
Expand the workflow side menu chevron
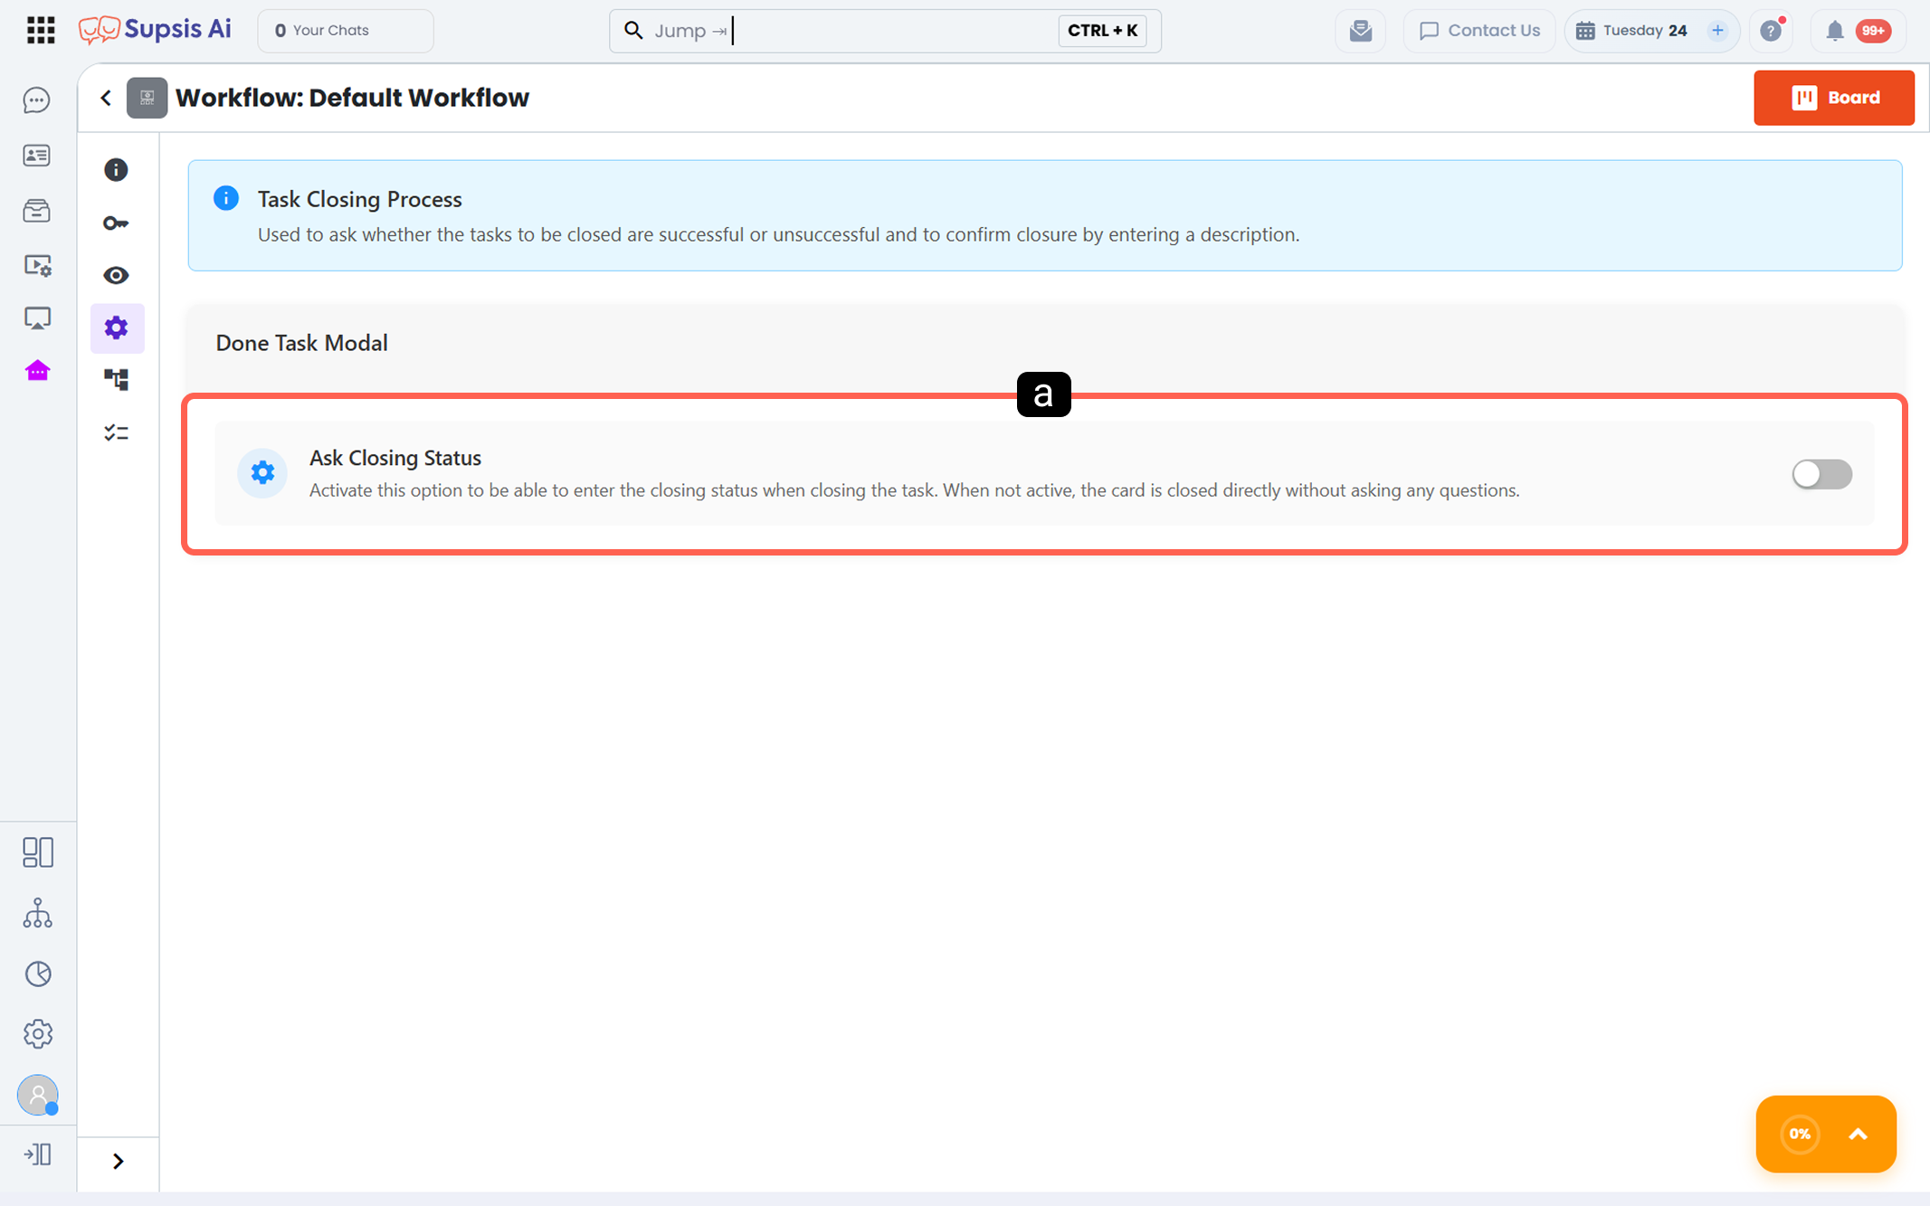[x=118, y=1162]
